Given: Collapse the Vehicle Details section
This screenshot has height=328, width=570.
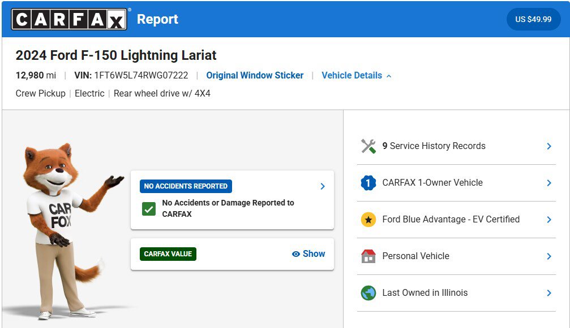Looking at the screenshot, I should point(356,76).
